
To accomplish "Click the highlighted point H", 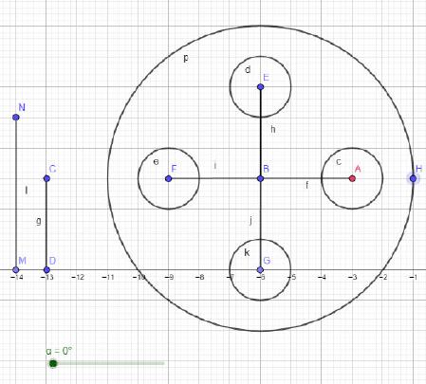I will (413, 178).
